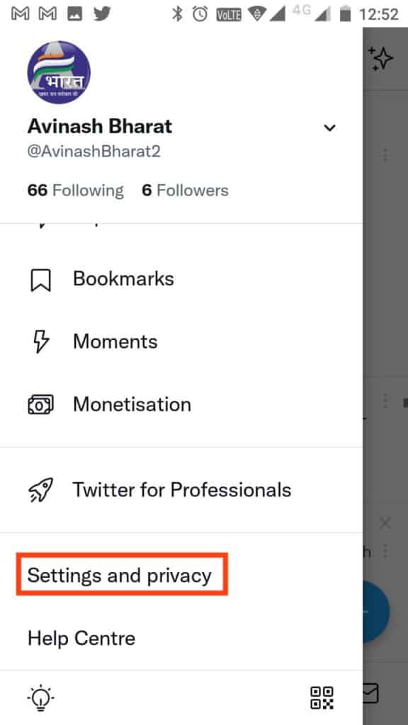Tap the Monetisation money icon
The width and height of the screenshot is (408, 725).
pyautogui.click(x=40, y=404)
